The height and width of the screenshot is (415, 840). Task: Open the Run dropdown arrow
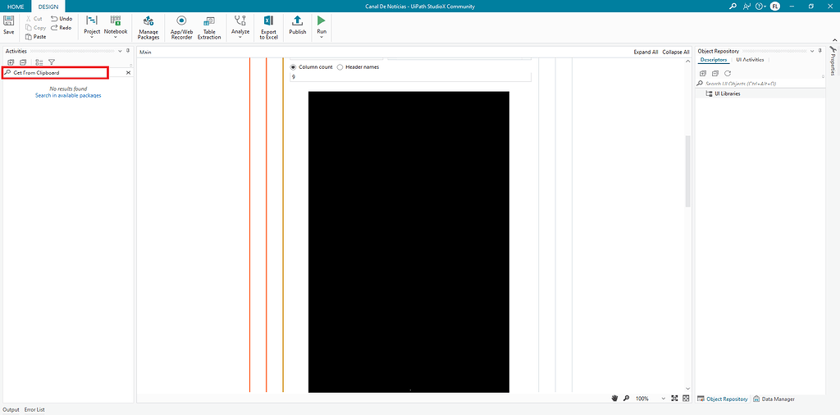point(322,37)
